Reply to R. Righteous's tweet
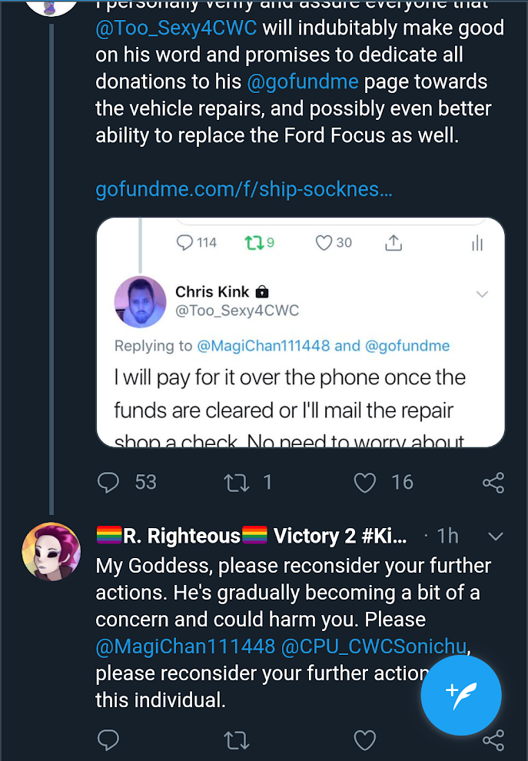Viewport: 528px width, 761px height. (x=108, y=739)
